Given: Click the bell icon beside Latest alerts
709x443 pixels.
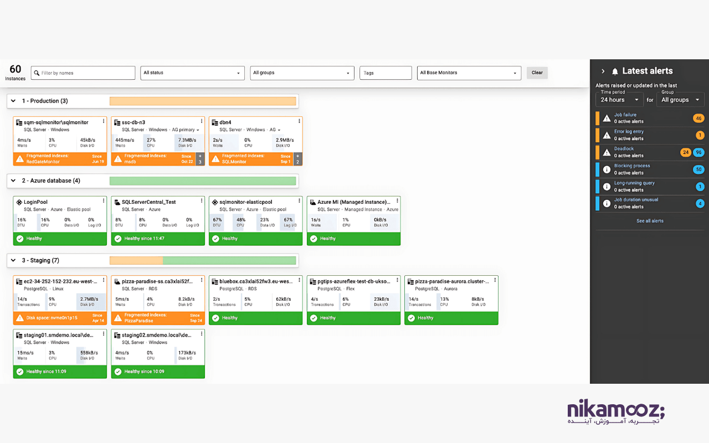Looking at the screenshot, I should pyautogui.click(x=615, y=71).
